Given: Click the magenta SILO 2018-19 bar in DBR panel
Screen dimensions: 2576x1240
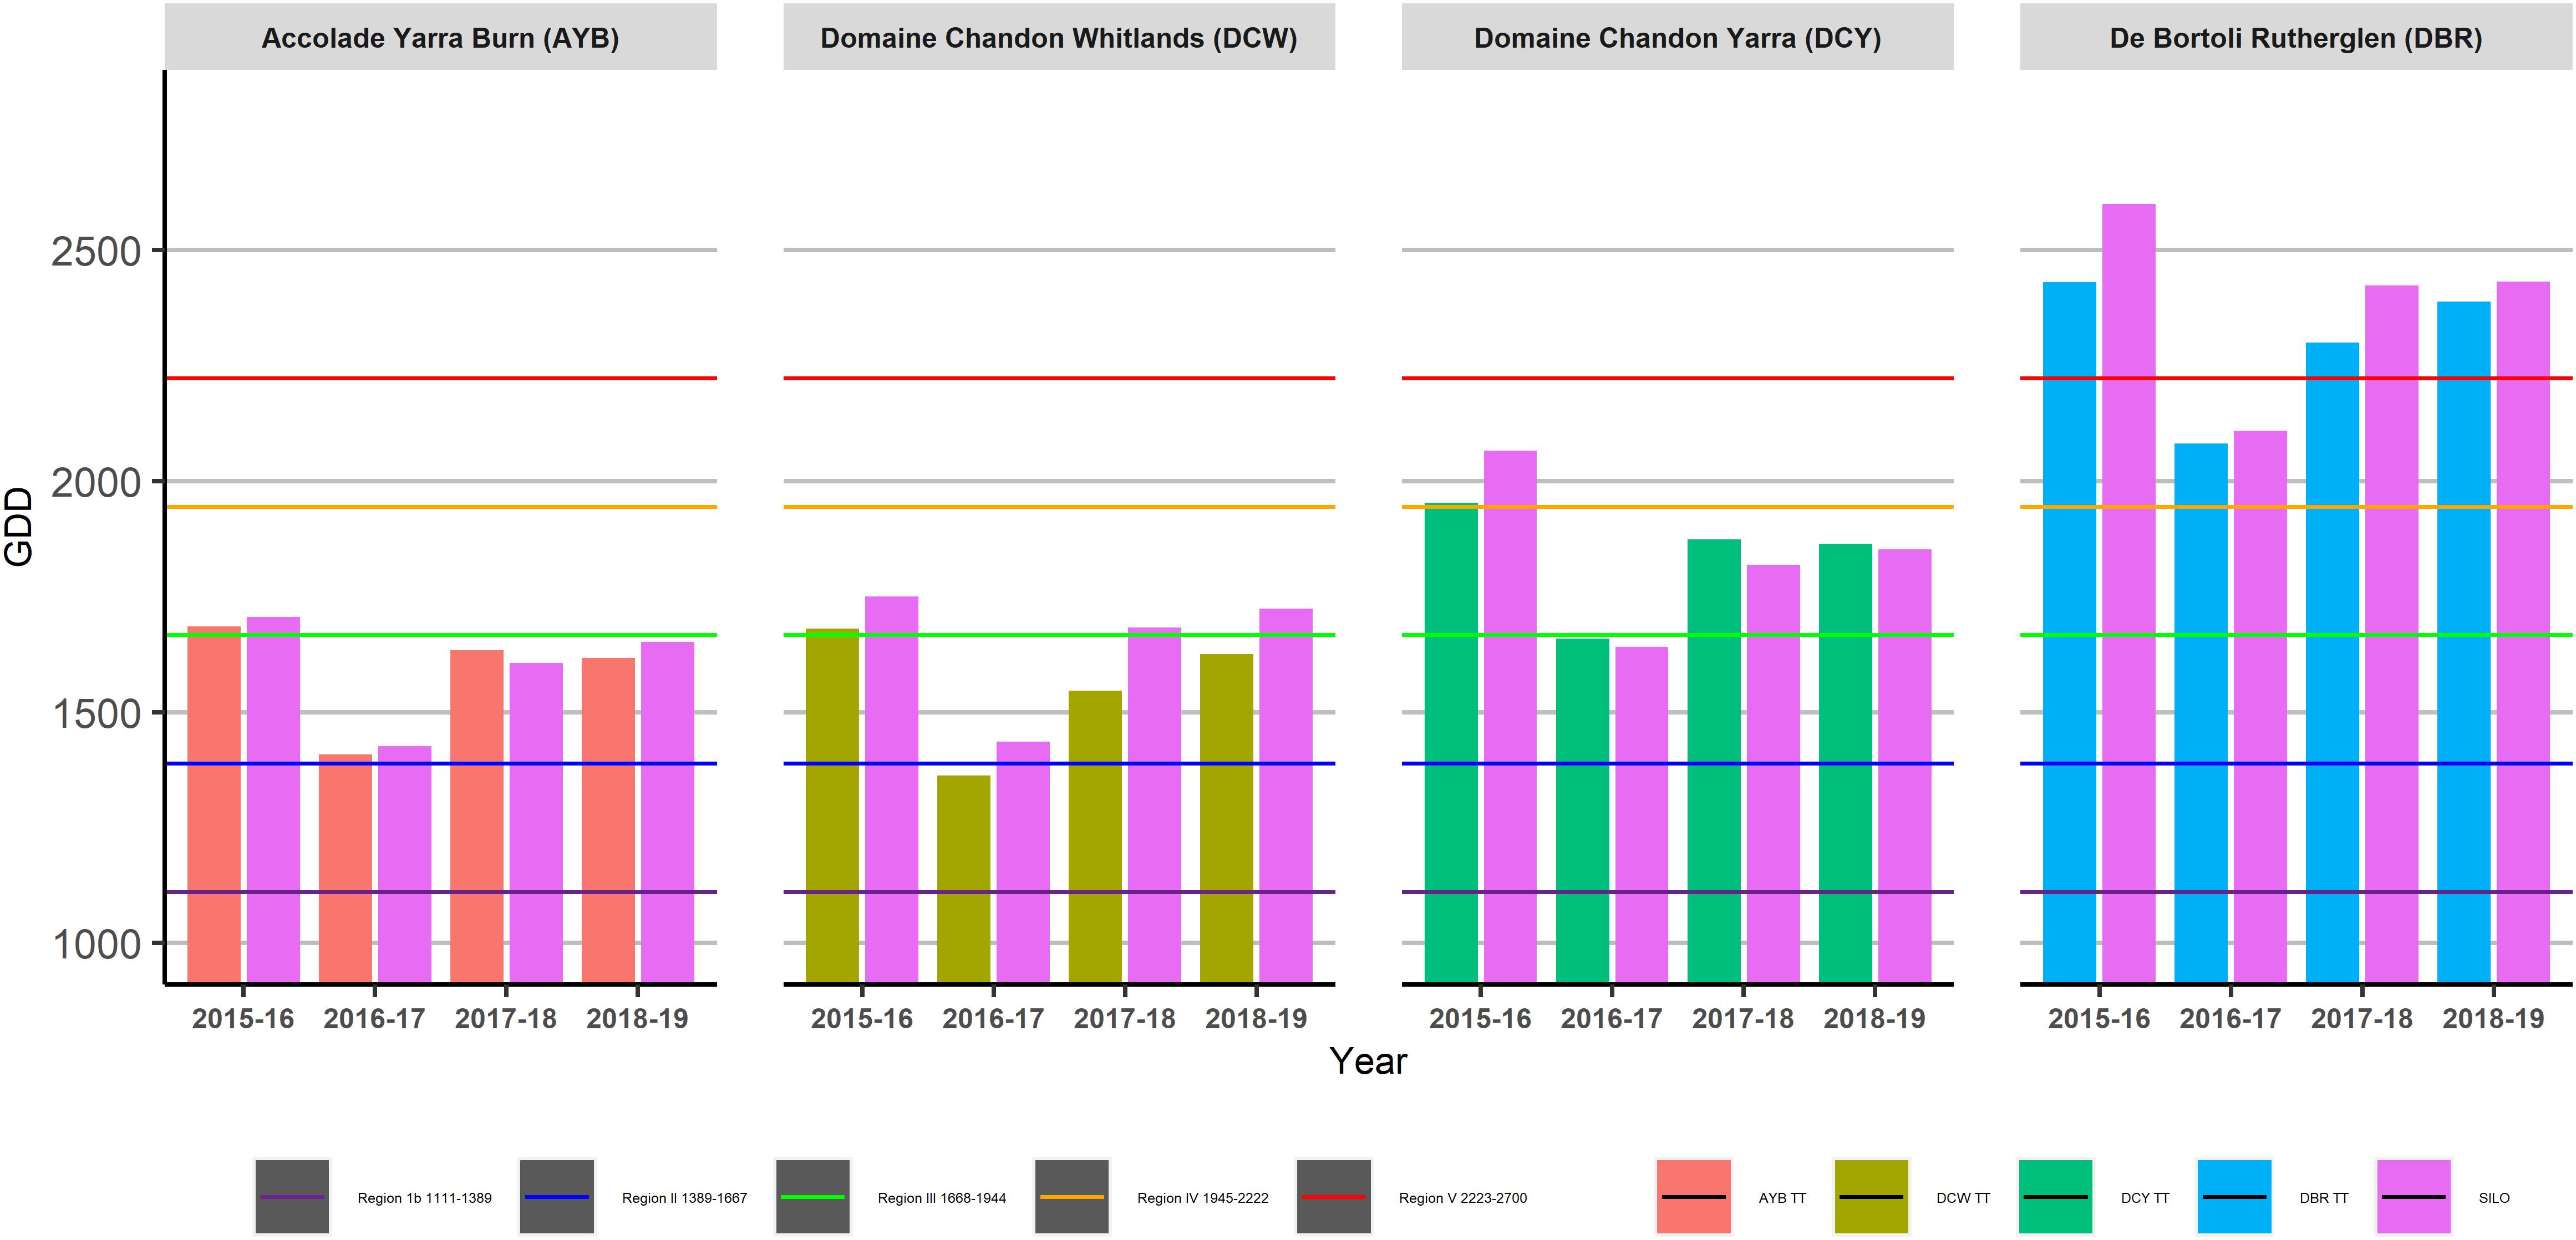Looking at the screenshot, I should pyautogui.click(x=2523, y=632).
